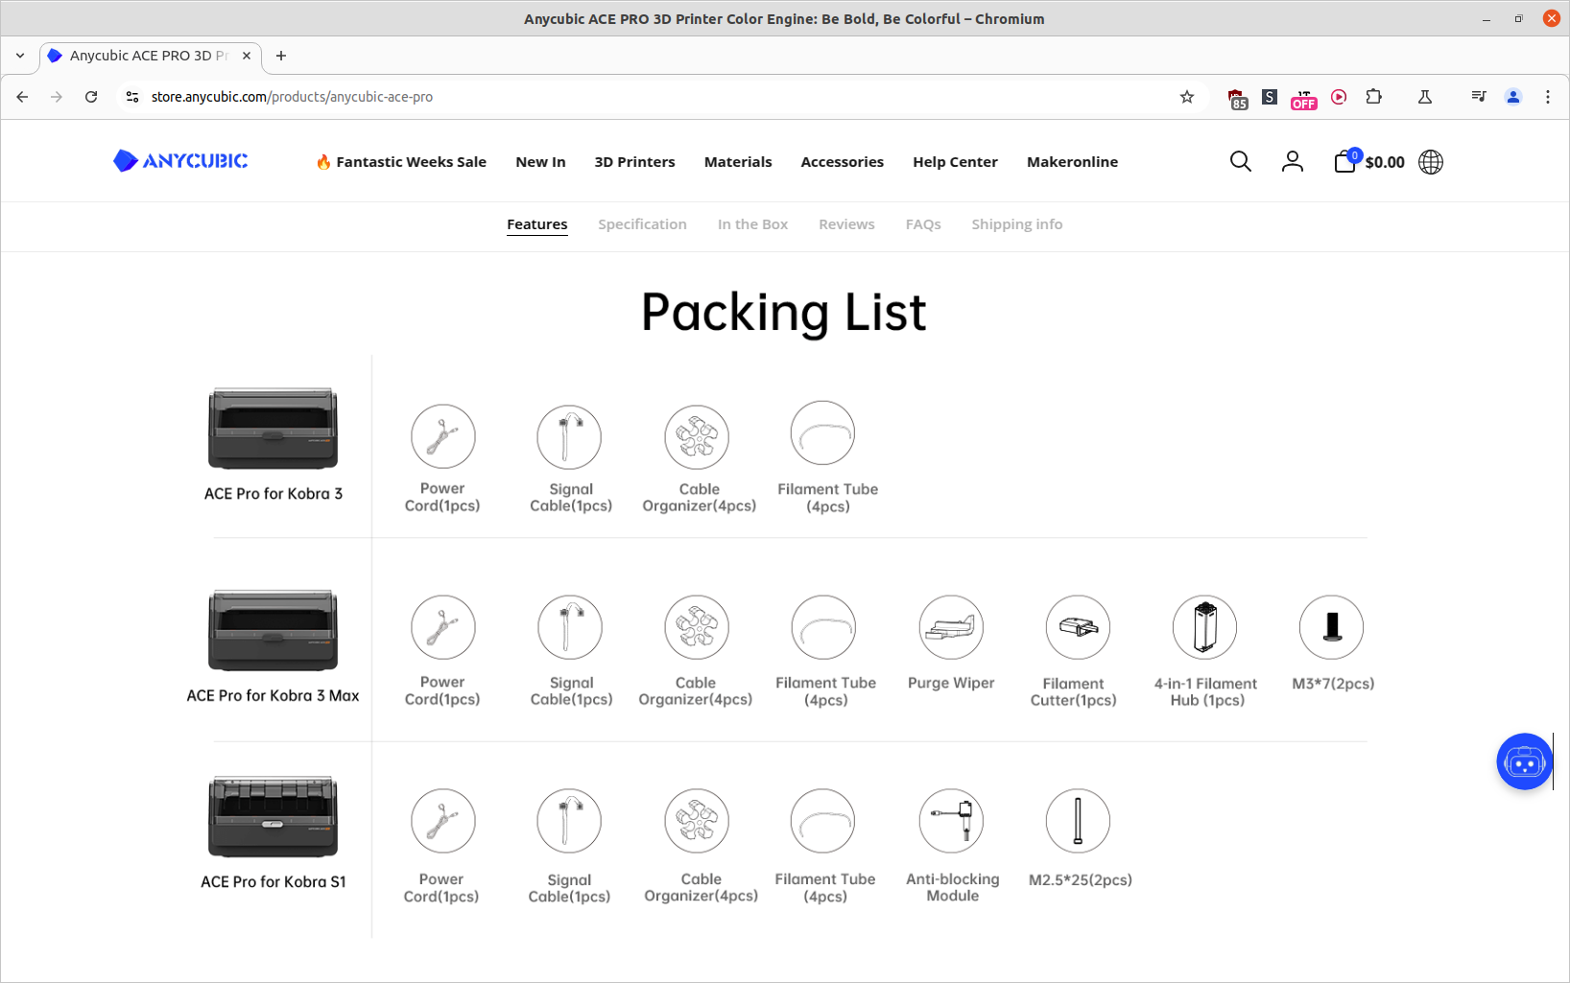The width and height of the screenshot is (1570, 983).
Task: Open Fantastic Weeks Sale menu
Action: [x=401, y=162]
